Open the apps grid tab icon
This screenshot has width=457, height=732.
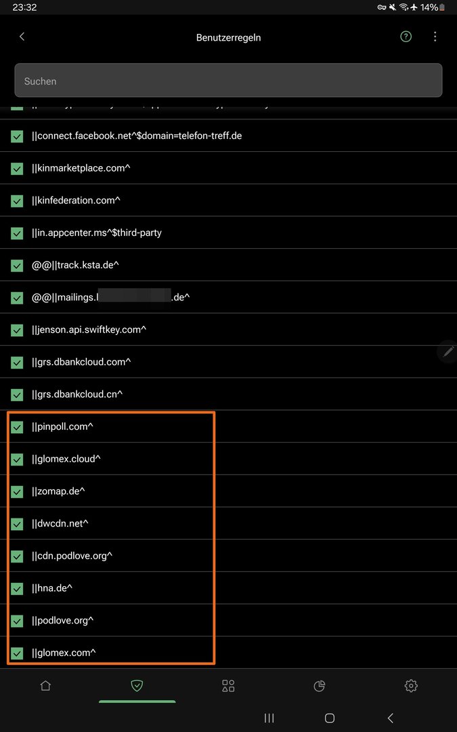(228, 686)
